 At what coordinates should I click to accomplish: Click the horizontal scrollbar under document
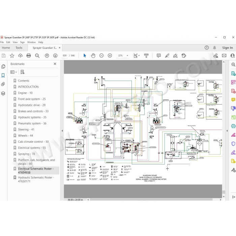tap(151, 200)
